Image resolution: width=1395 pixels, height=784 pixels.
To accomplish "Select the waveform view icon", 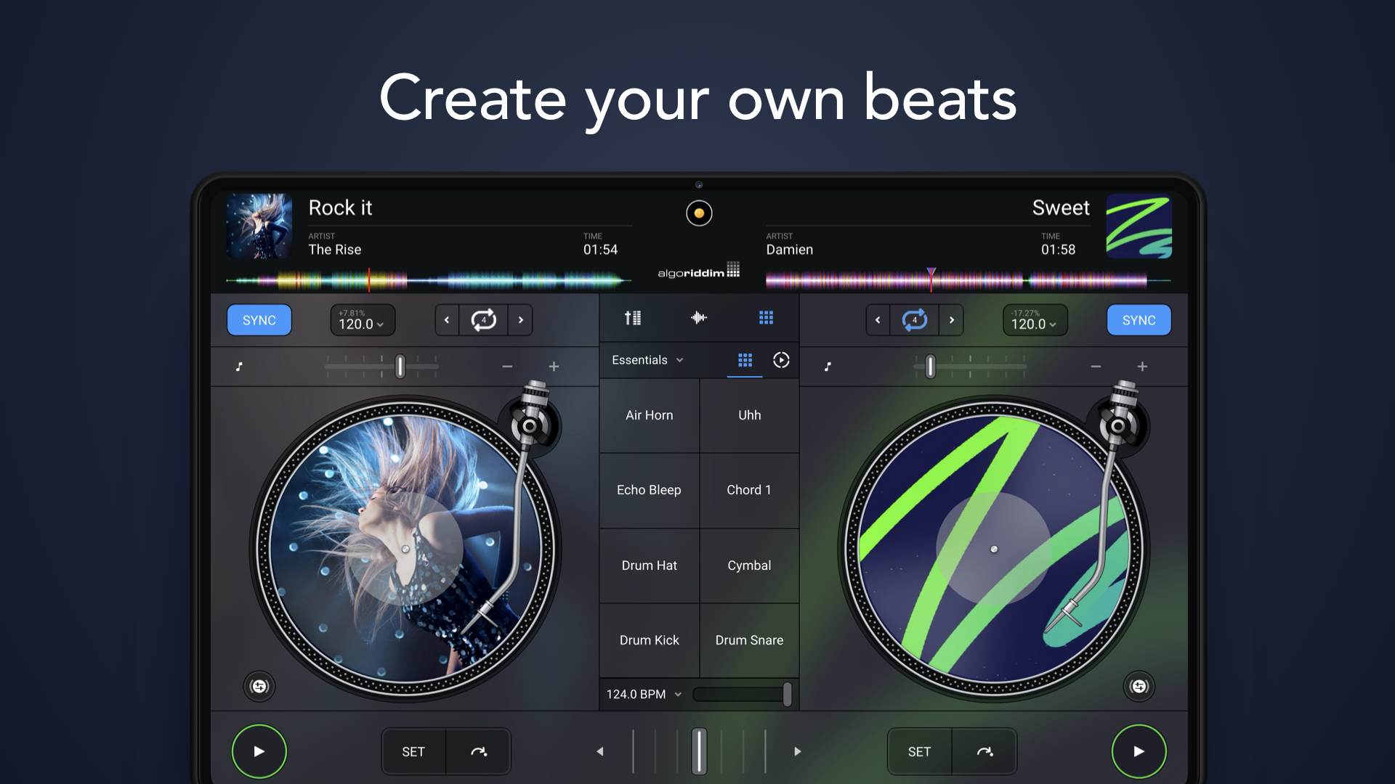I will click(699, 318).
